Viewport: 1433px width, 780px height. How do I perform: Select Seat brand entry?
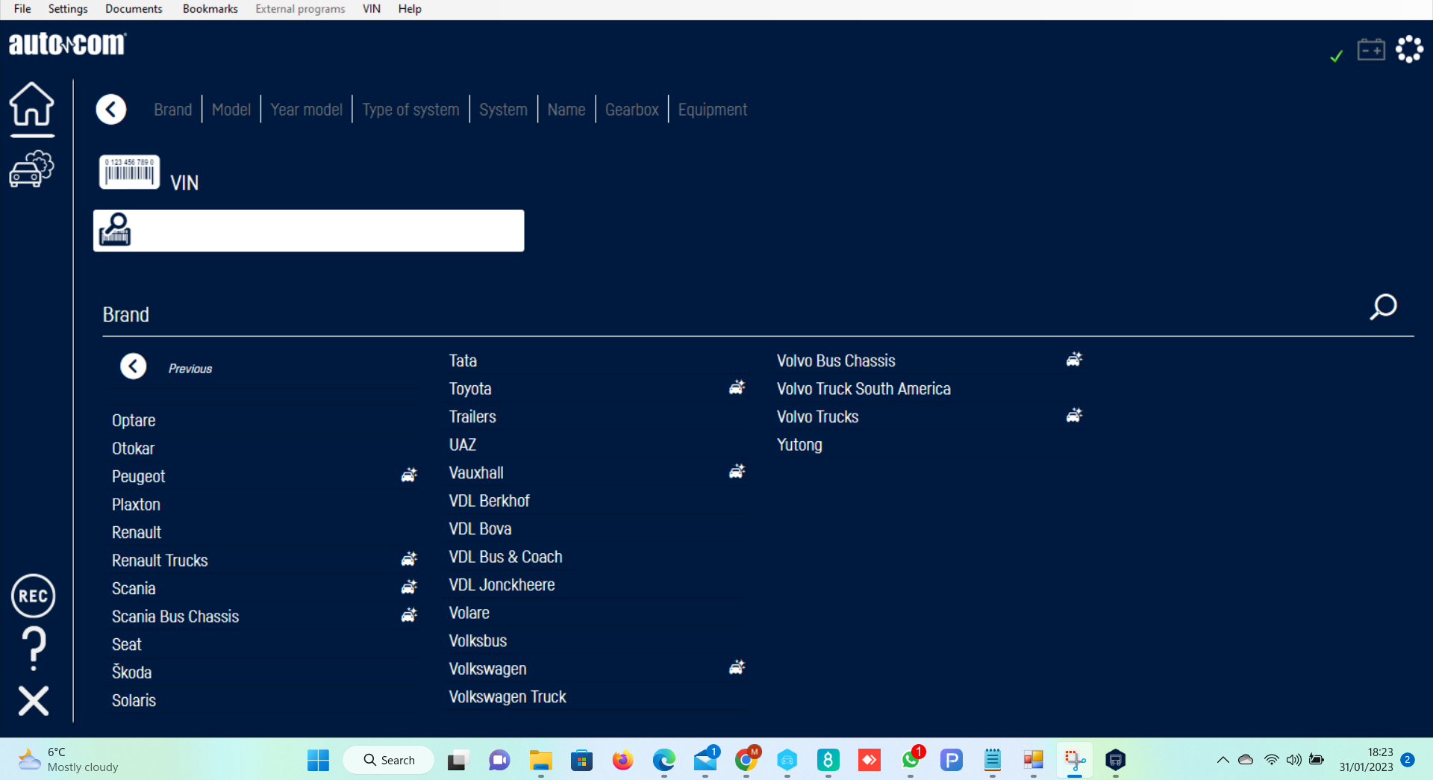(126, 644)
